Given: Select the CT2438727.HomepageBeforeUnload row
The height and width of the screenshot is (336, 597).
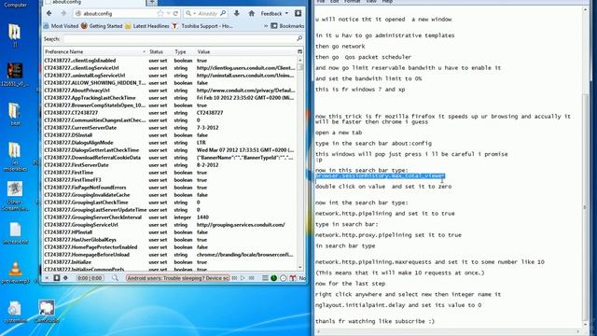Looking at the screenshot, I should pyautogui.click(x=170, y=255).
